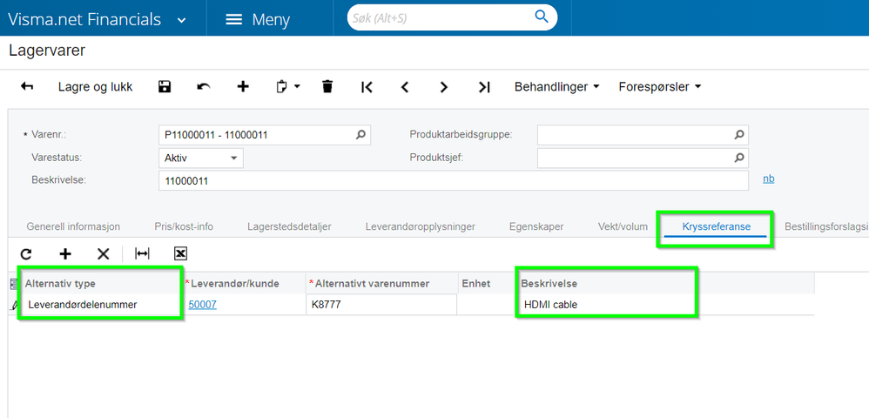Go to the next record

point(444,87)
